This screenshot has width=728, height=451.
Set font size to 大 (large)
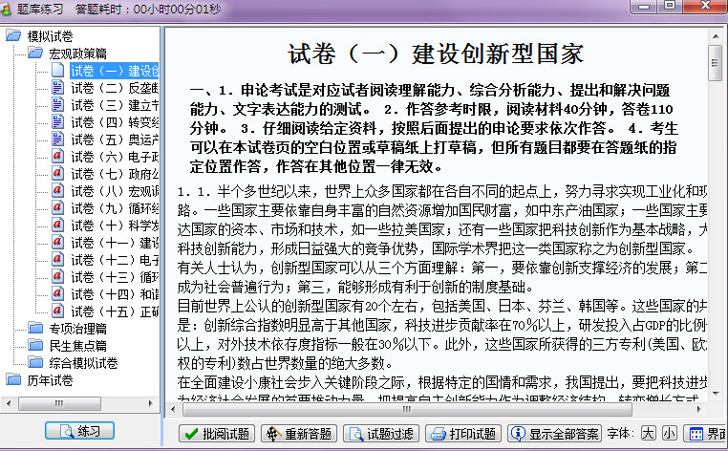[x=648, y=434]
